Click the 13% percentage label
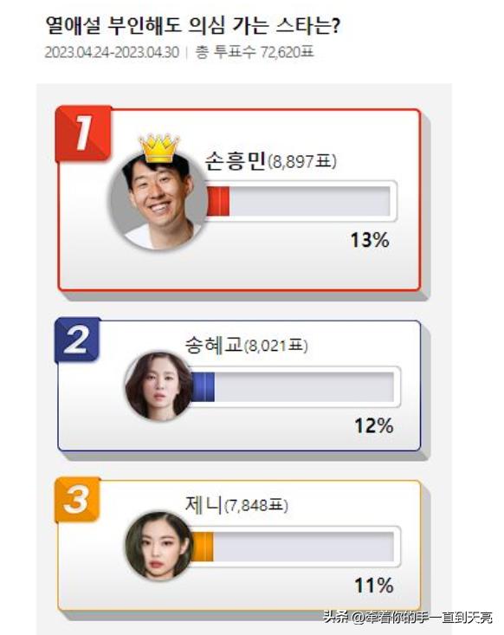This screenshot has width=504, height=635. 370,240
